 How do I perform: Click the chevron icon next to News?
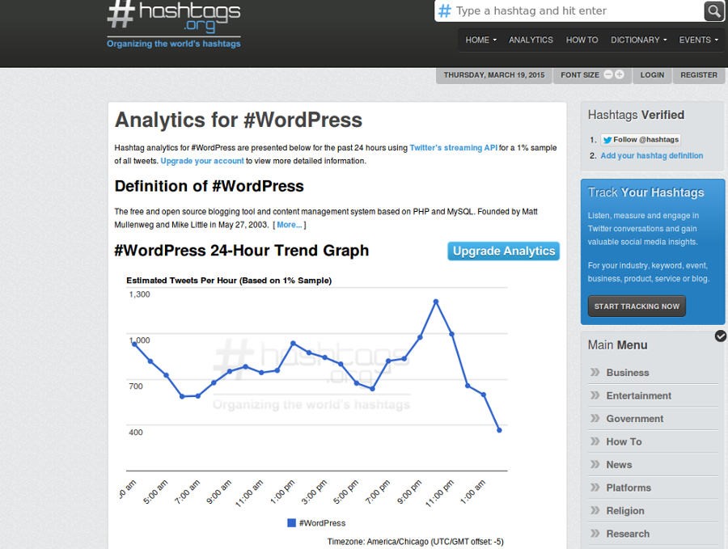point(595,464)
